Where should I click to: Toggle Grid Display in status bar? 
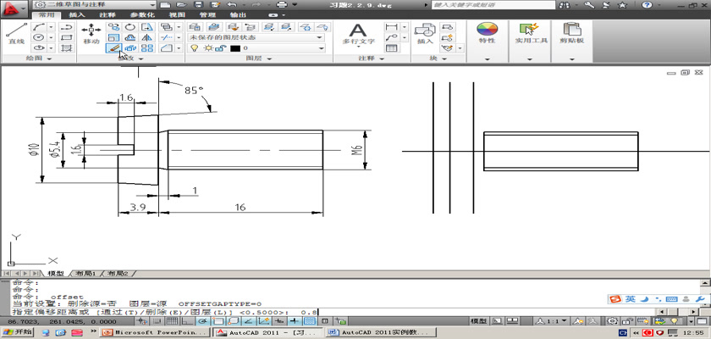tap(172, 321)
